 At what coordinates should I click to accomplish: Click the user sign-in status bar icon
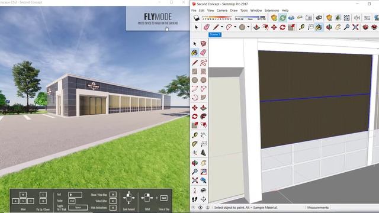click(x=208, y=208)
